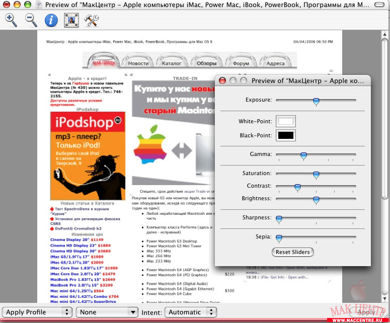390x323 pixels.
Task: Activate the Select tool mode icon
Action: pyautogui.click(x=71, y=20)
